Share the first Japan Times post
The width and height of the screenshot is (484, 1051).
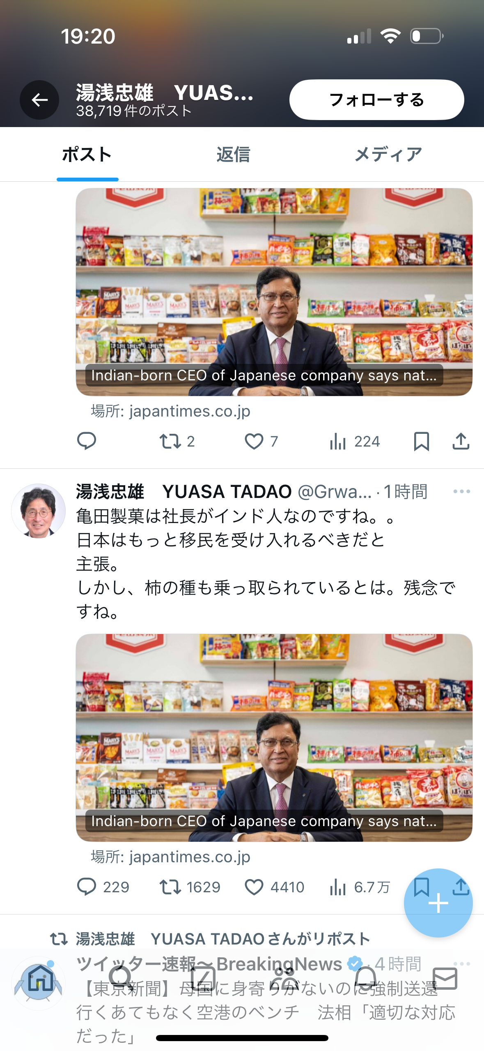coord(461,441)
